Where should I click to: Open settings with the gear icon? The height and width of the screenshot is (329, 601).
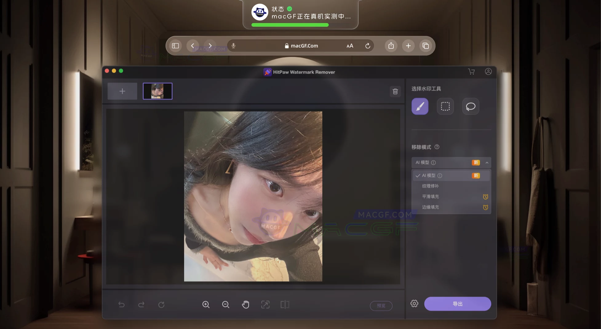pos(414,304)
